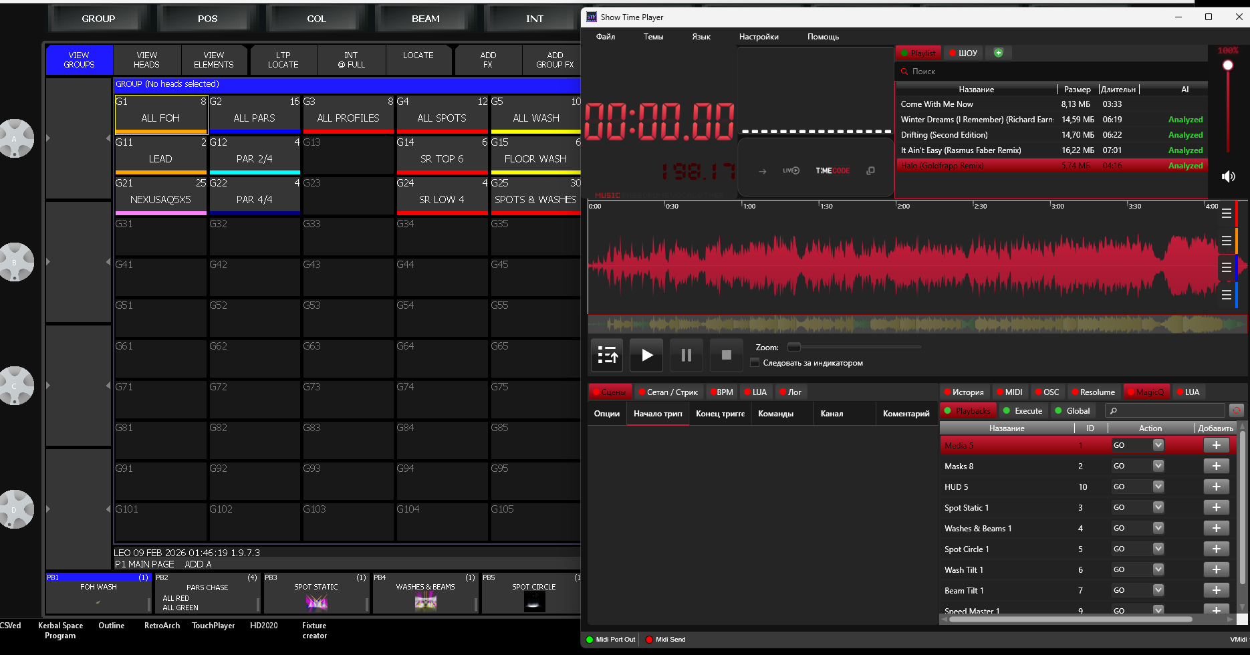Select the LIVE mode icon in timecode panel
Screen dimensions: 1250x655
pyautogui.click(x=791, y=170)
